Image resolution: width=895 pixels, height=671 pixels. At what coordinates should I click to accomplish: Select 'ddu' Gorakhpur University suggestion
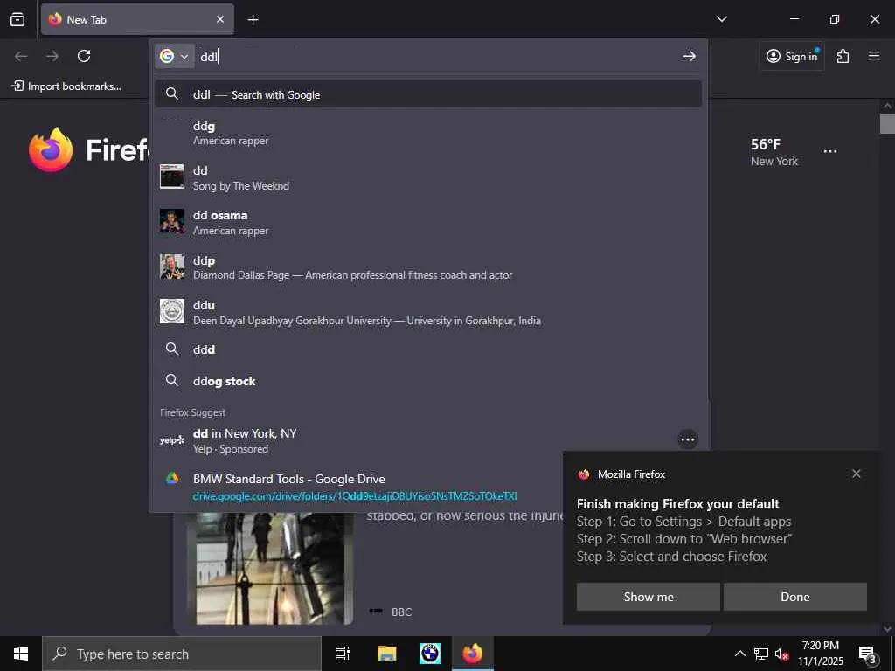(428, 312)
